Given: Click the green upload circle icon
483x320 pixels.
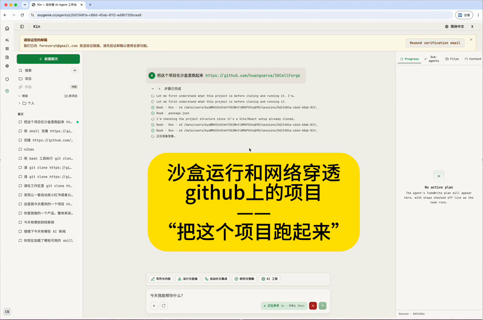Looking at the screenshot, I should tap(7, 91).
